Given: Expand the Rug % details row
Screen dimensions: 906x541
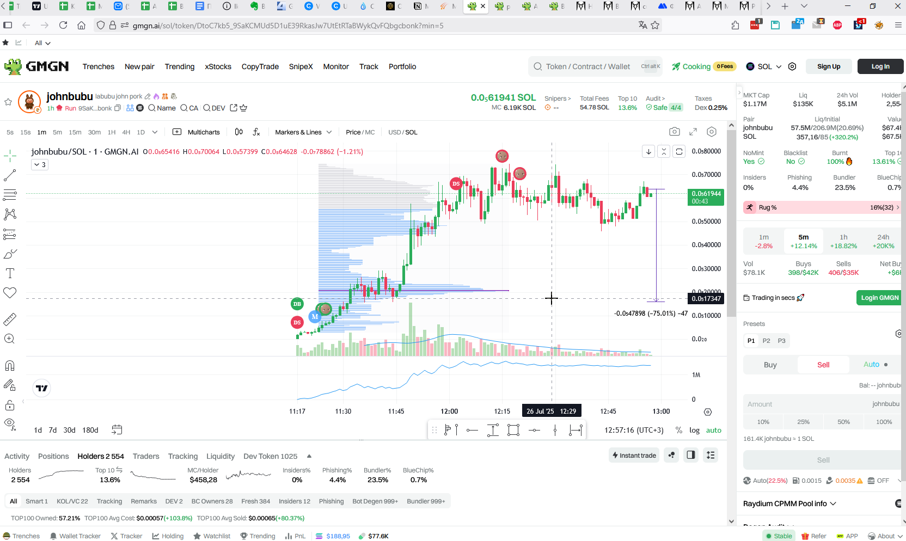Looking at the screenshot, I should click(822, 207).
